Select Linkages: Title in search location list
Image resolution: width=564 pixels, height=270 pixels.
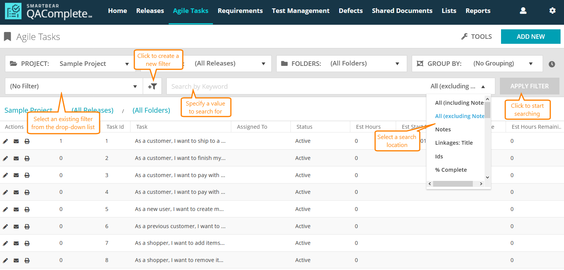[x=454, y=143]
